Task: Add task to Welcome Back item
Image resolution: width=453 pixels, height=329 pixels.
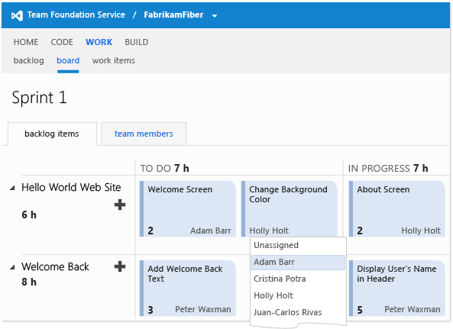Action: [120, 266]
